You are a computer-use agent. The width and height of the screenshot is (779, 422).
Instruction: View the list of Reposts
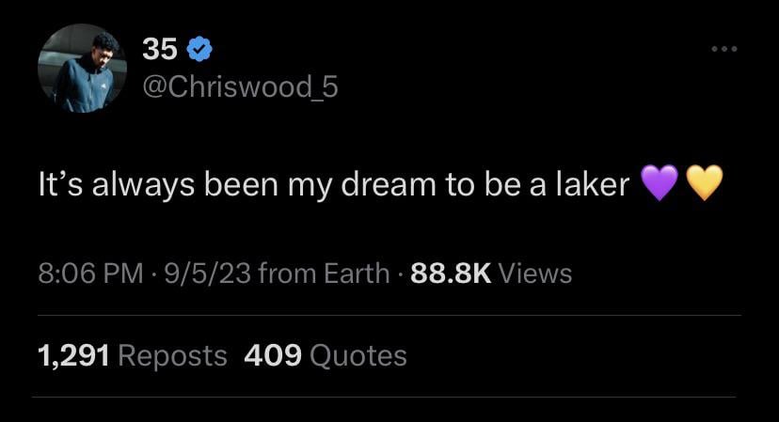[x=173, y=355]
